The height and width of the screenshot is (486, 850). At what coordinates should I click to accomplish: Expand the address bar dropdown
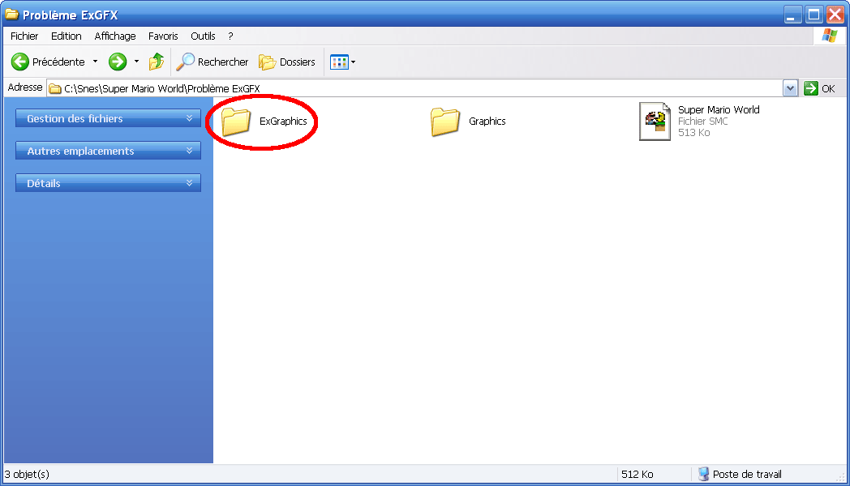790,88
